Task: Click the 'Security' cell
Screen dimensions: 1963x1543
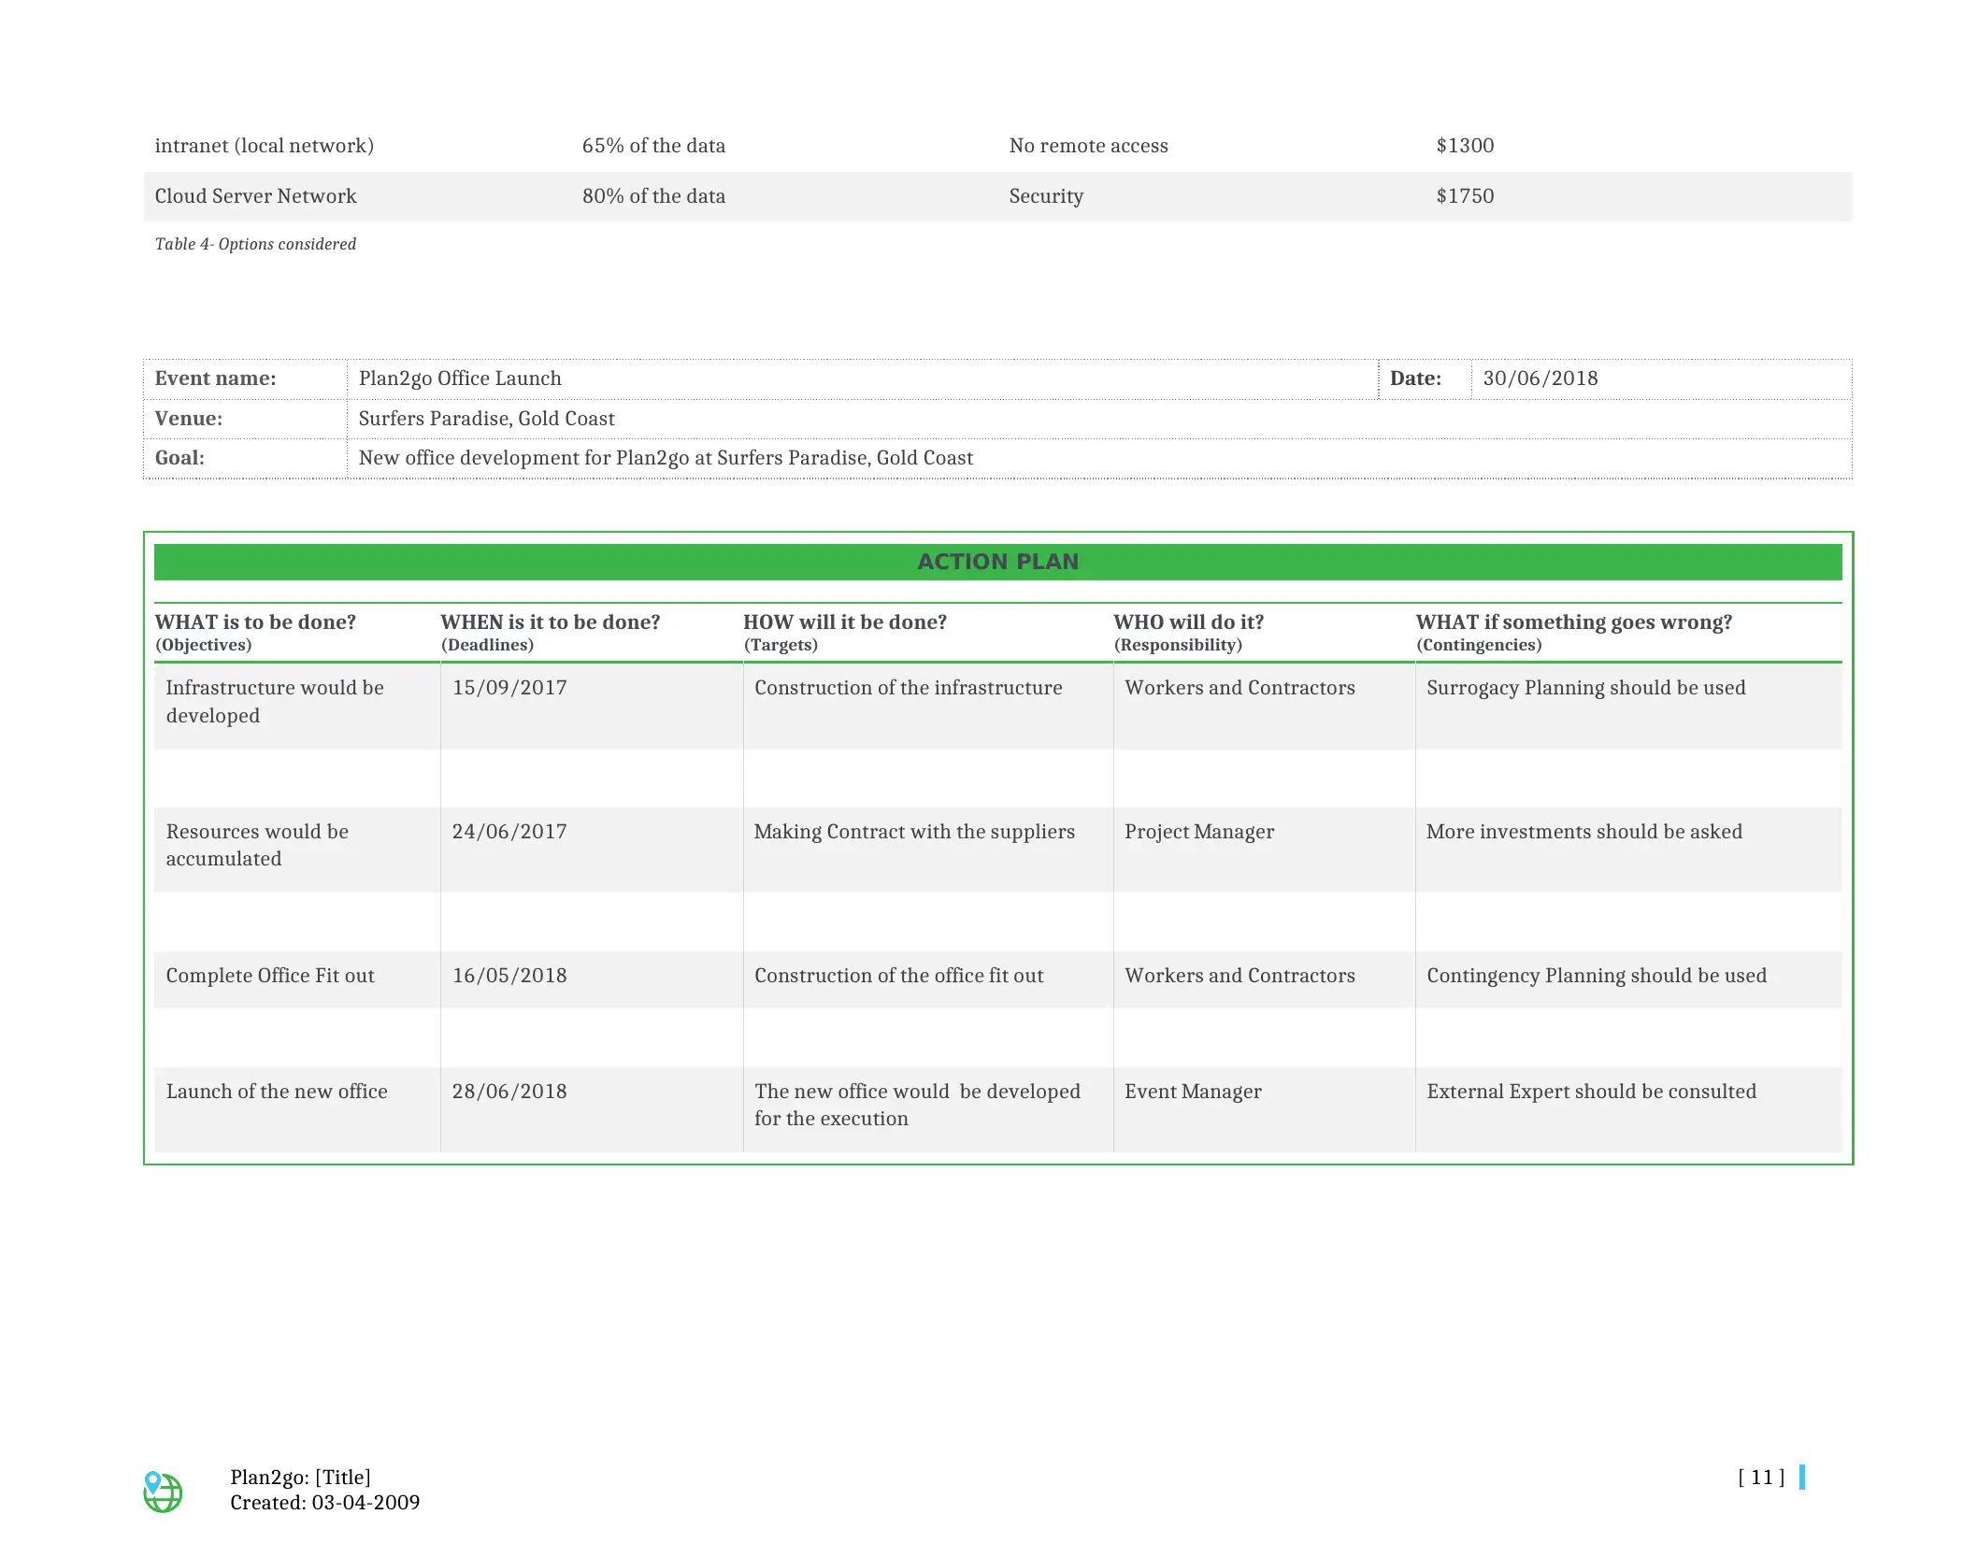Action: 1046,196
